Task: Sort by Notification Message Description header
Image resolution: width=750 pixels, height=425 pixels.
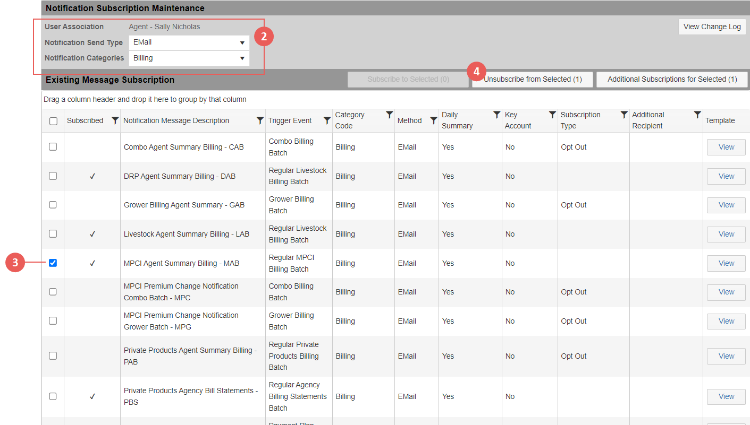Action: 176,120
